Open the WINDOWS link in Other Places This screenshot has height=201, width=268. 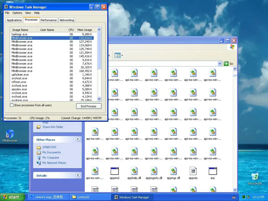49,147
